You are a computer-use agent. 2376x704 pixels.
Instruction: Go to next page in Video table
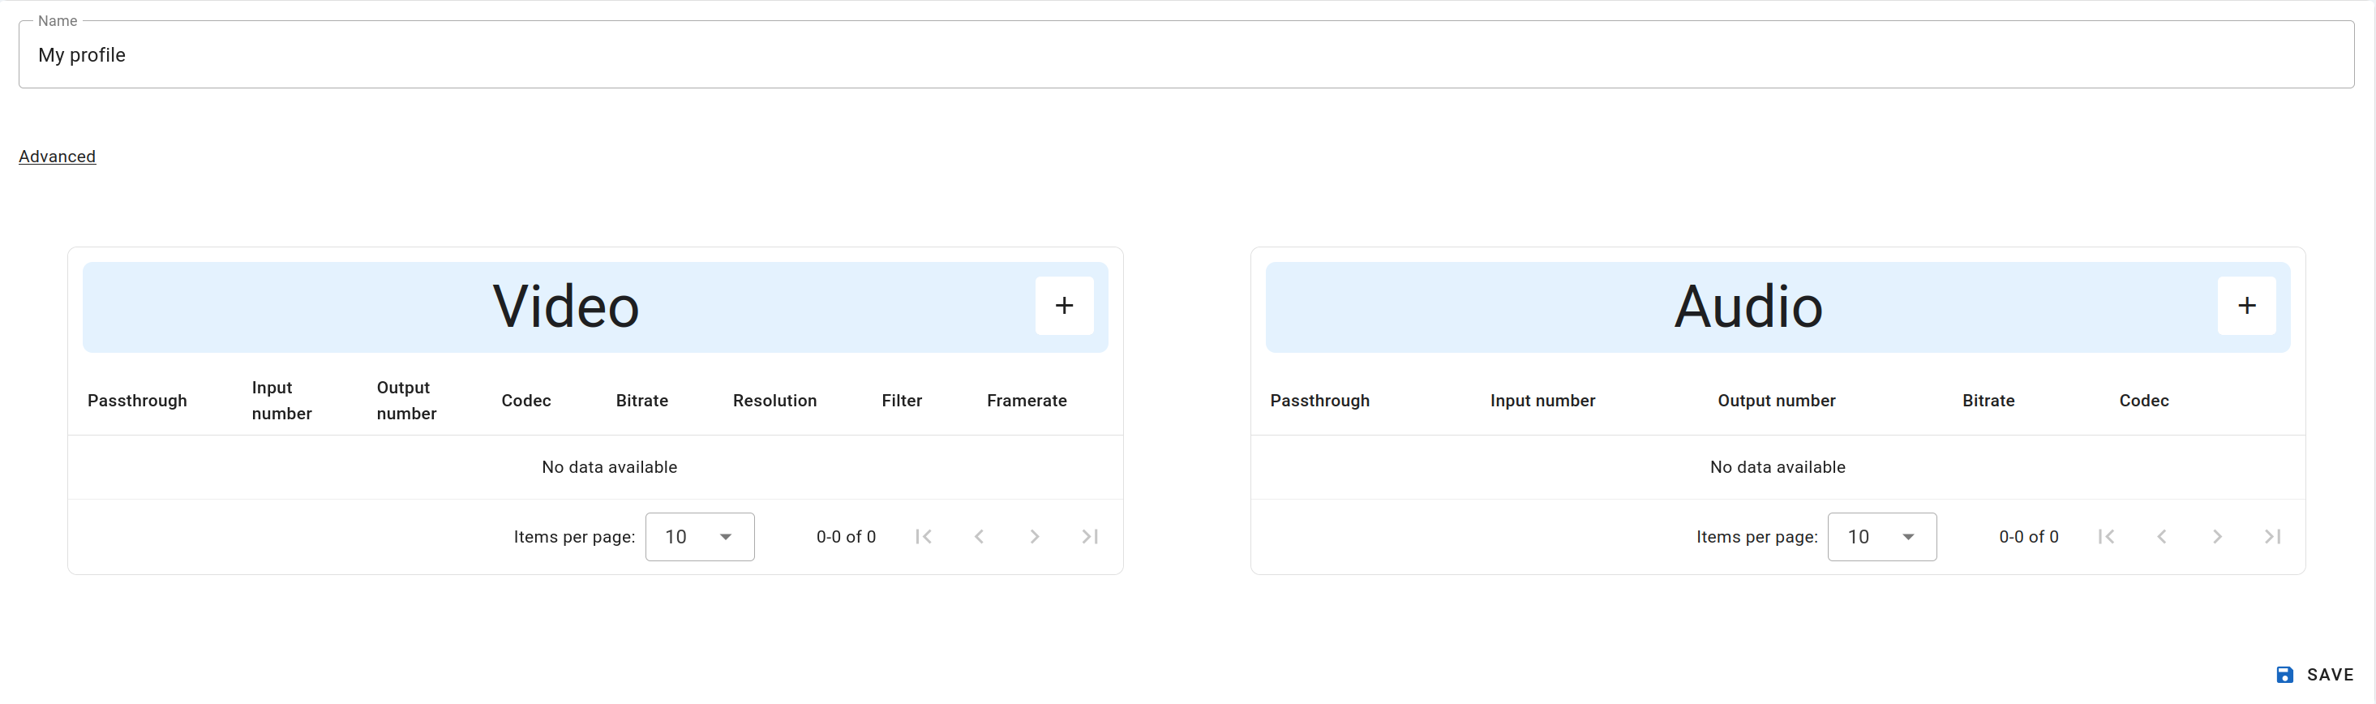click(1034, 536)
